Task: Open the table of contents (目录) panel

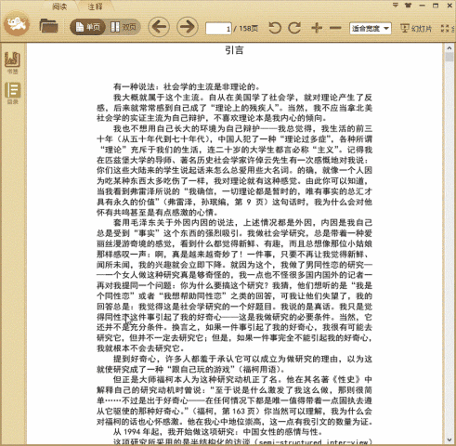Action: coord(12,93)
